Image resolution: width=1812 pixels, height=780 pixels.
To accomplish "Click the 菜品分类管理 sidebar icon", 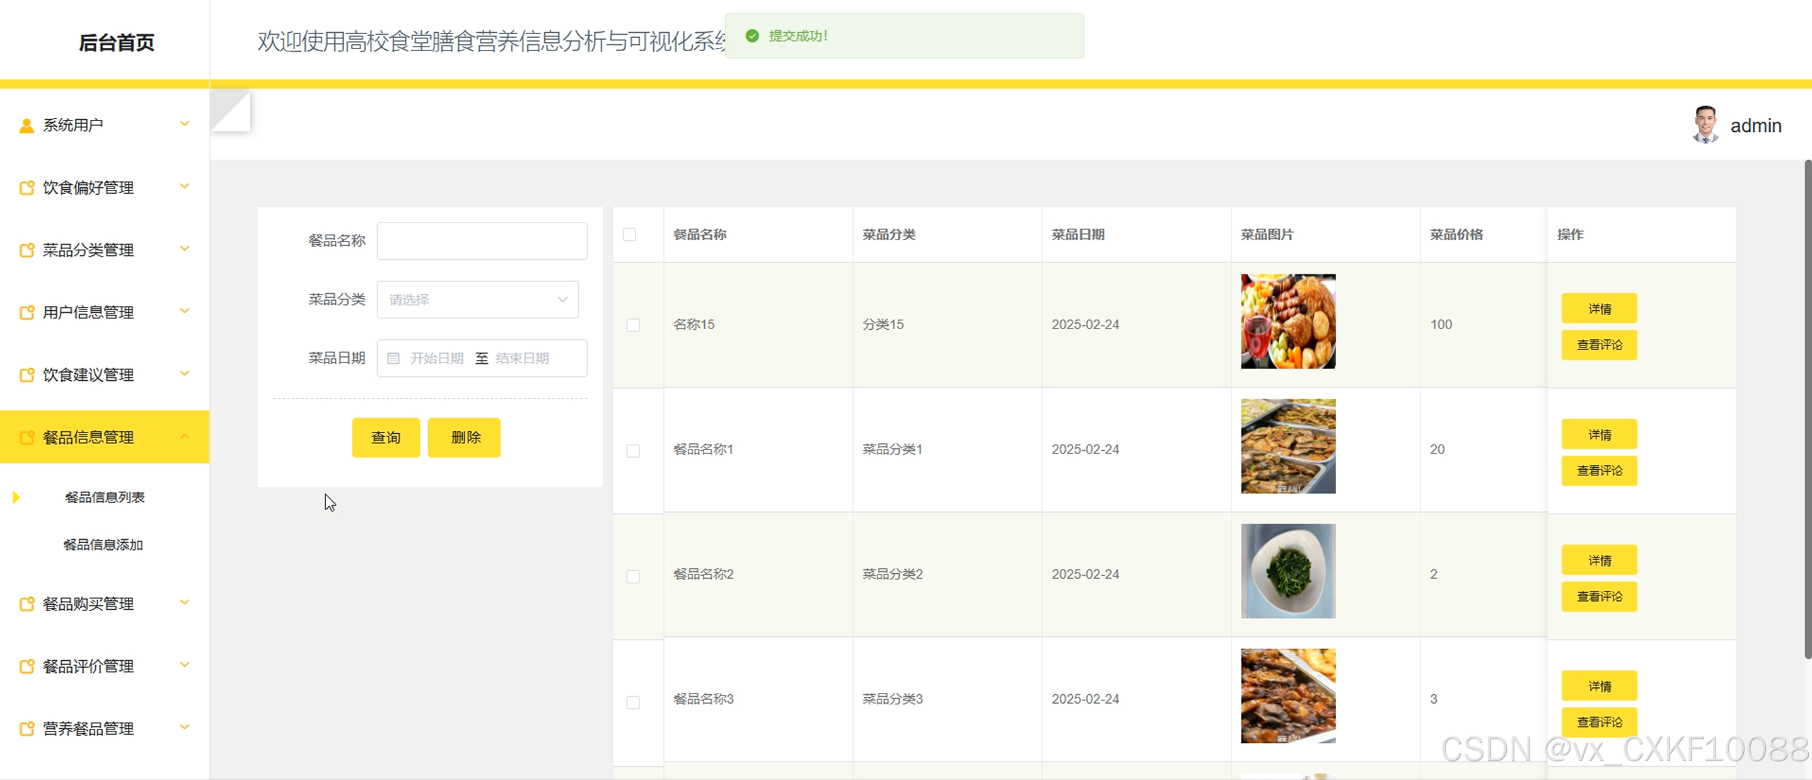I will pyautogui.click(x=26, y=250).
